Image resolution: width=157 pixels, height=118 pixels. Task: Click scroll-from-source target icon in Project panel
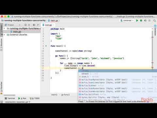pos(26,25)
